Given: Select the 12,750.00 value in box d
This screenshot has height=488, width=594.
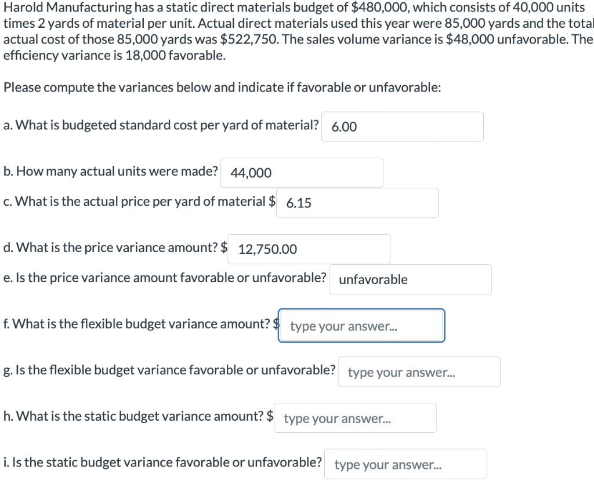Looking at the screenshot, I should click(266, 249).
